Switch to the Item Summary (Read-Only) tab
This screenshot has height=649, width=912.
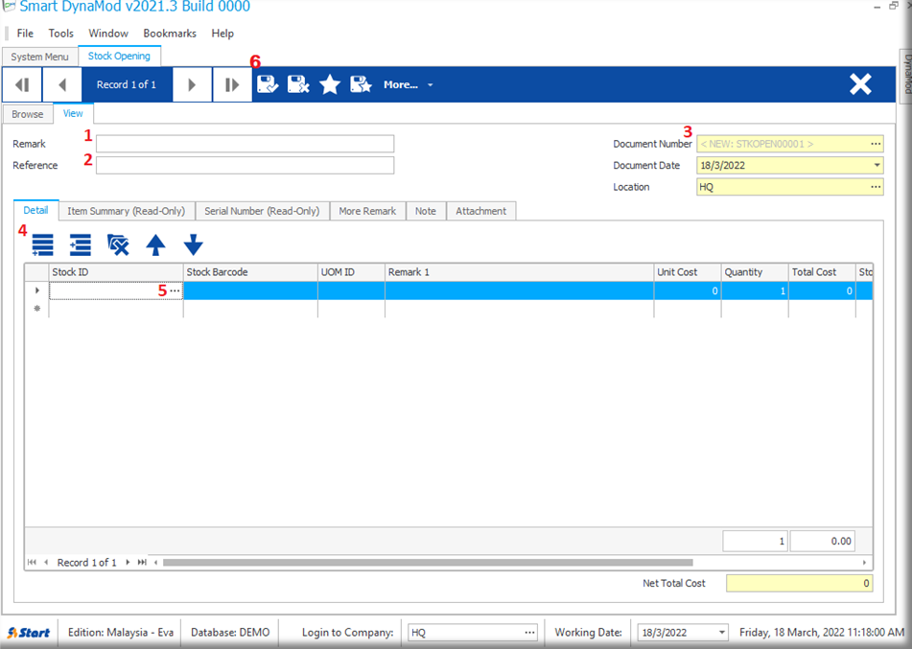pos(126,211)
